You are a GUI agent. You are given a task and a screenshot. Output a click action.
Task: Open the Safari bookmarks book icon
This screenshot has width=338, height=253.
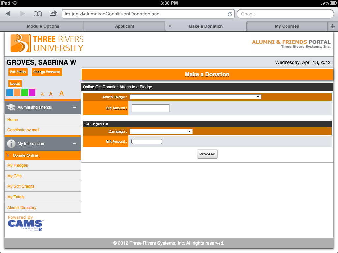pos(38,14)
